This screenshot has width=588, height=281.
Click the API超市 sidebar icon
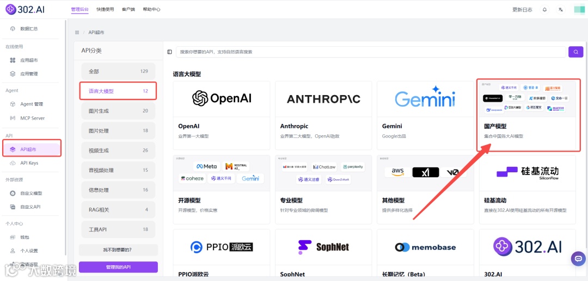pos(13,149)
